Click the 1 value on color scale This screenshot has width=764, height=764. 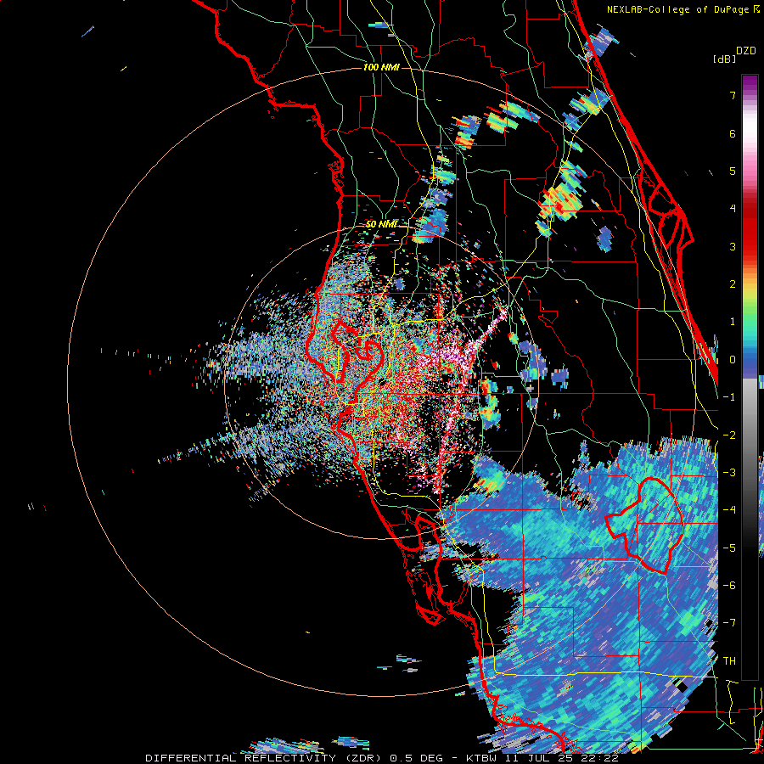tap(733, 322)
